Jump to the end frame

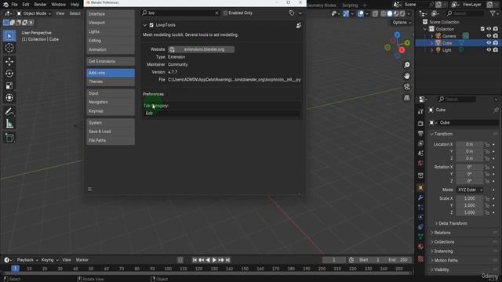tap(227, 260)
